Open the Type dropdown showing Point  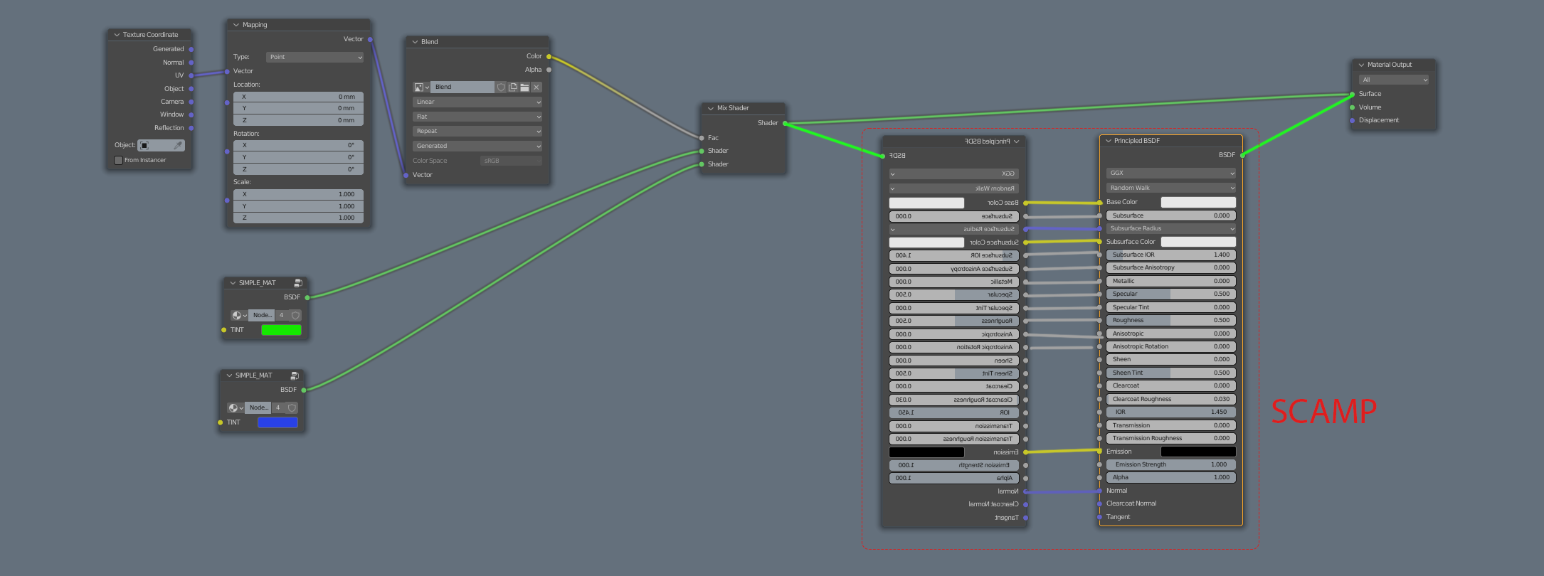[315, 57]
